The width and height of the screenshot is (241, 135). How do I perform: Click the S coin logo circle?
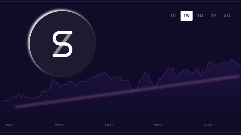click(63, 44)
